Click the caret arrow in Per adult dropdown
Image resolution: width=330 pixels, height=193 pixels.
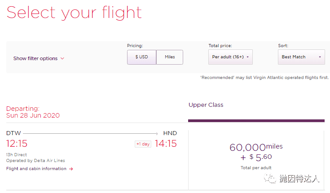(247, 57)
